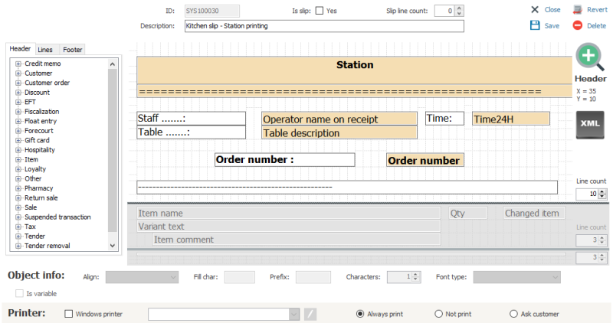Switch to the Lines tab
This screenshot has width=613, height=323.
tap(45, 50)
